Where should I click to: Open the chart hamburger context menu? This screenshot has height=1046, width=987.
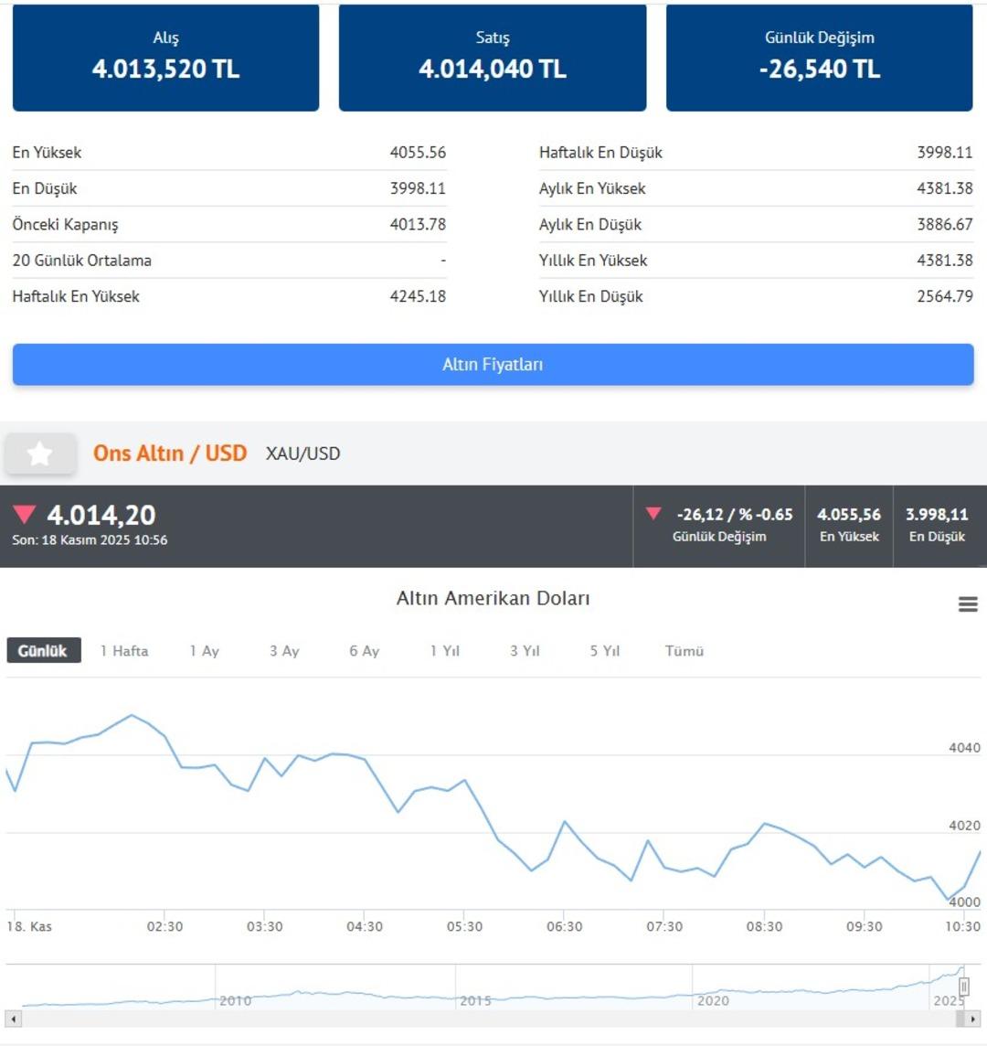tap(968, 604)
